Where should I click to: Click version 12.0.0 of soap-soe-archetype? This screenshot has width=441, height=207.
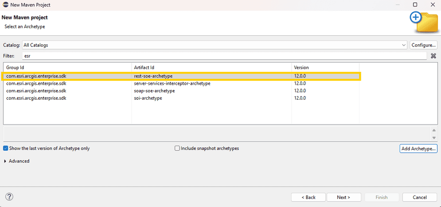(300, 91)
